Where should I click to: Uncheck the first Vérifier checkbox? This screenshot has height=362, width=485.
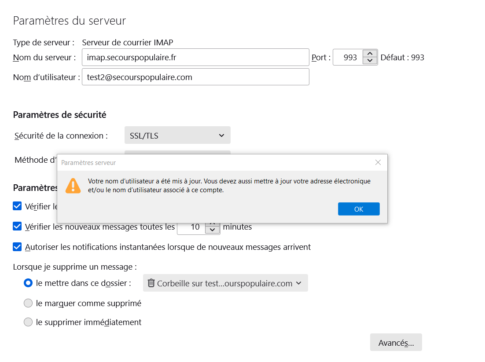pyautogui.click(x=17, y=206)
